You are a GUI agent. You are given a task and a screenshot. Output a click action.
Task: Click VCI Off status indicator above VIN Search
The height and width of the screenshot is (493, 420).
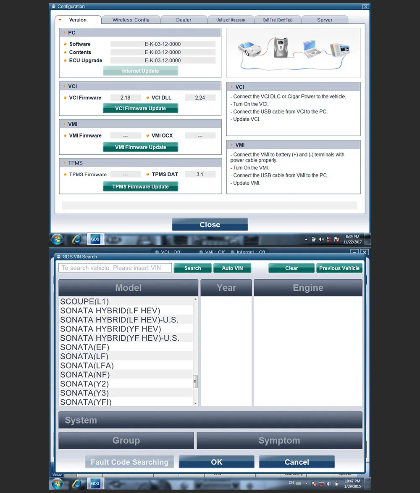pyautogui.click(x=168, y=252)
